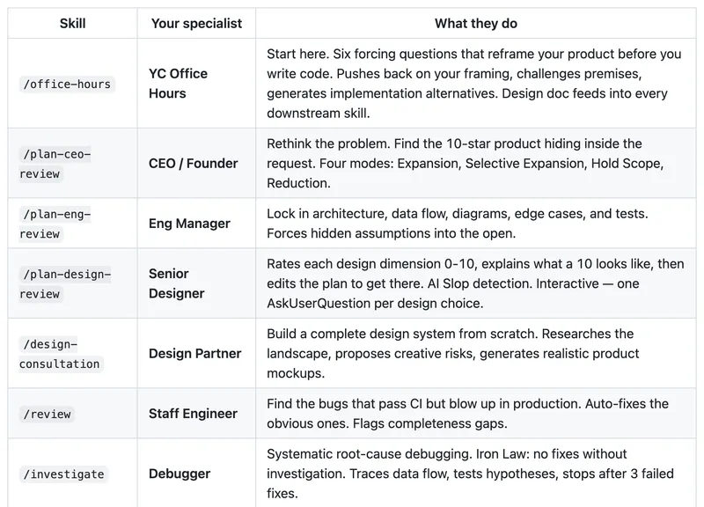The height and width of the screenshot is (507, 704).
Task: Select the Design Partner specialist cell
Action: [194, 354]
